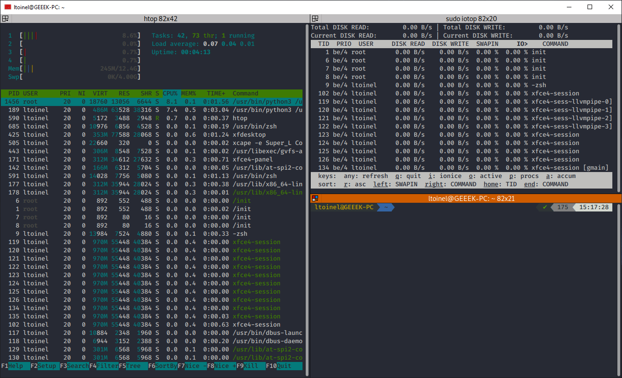Sort htop by MEM% column header
622x378 pixels.
pyautogui.click(x=188, y=93)
